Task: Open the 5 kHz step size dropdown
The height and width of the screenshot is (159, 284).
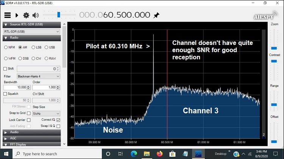Action: coord(46,113)
